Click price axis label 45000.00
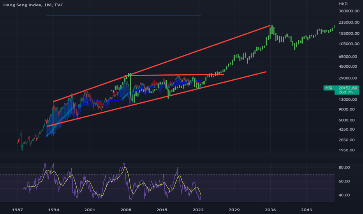363x214 pixels. tap(348, 67)
